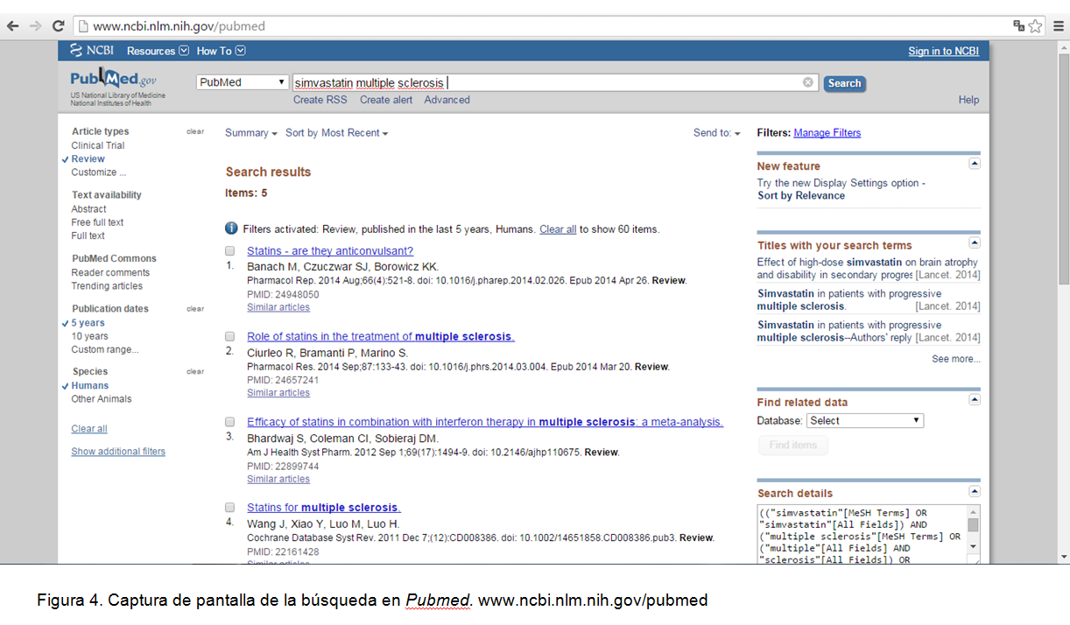Click Clear all in filters activated message
The width and height of the screenshot is (1070, 625).
click(558, 229)
